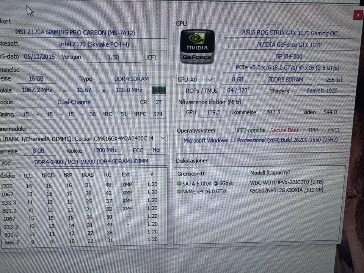This screenshot has height=273, width=364.
Task: Select the WDC WD10JPVX-22JC3T0 [1 TB] drive entry
Action: pyautogui.click(x=287, y=182)
